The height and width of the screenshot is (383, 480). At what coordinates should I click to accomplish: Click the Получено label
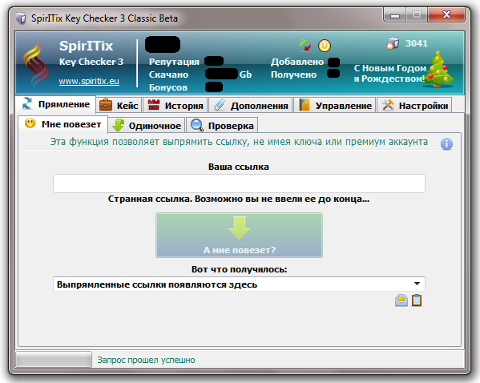(x=293, y=75)
